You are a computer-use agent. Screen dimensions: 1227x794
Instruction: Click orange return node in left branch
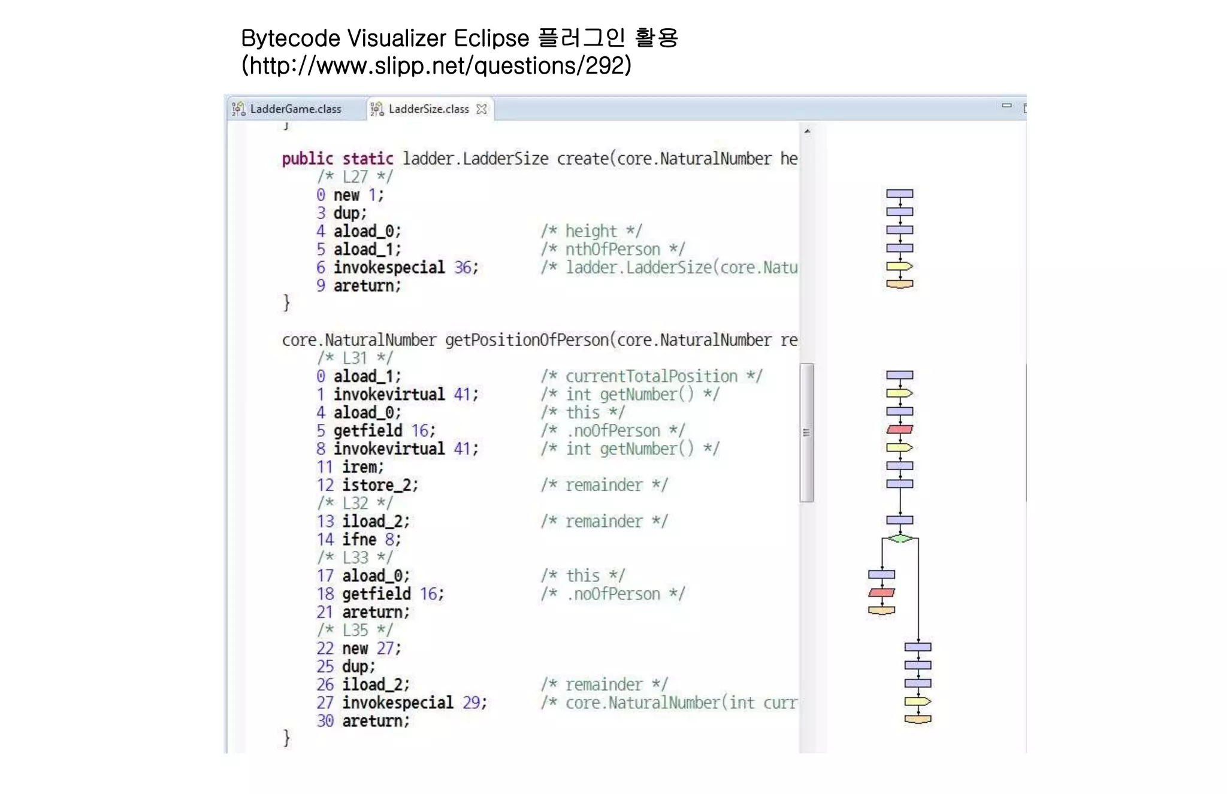click(x=882, y=610)
